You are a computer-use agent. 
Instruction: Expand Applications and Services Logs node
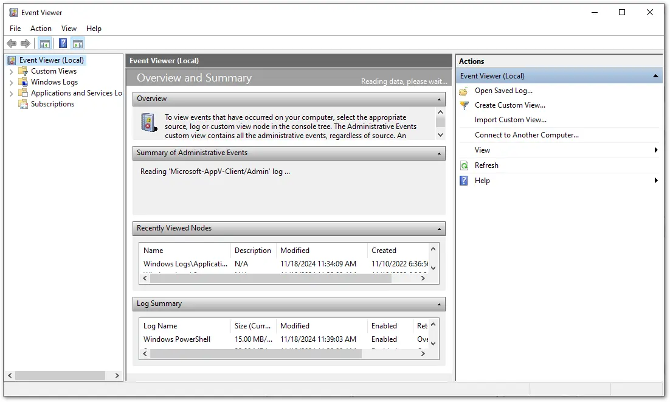click(x=11, y=93)
